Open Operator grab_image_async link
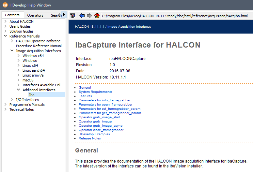Image resolution: width=253 pixels, height=172 pixels. coord(100,125)
